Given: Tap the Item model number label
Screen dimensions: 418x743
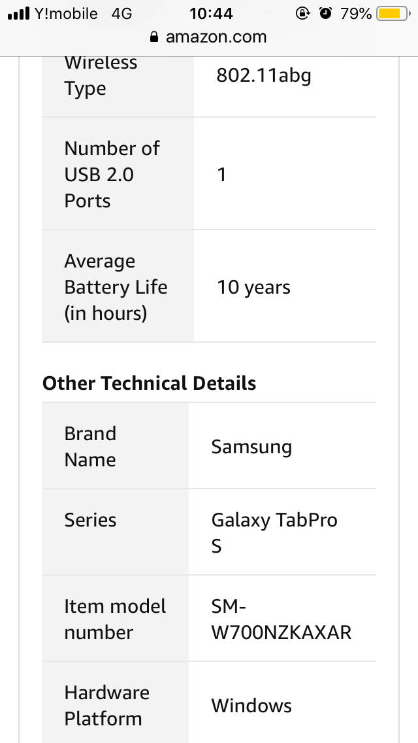Looking at the screenshot, I should pyautogui.click(x=115, y=619).
